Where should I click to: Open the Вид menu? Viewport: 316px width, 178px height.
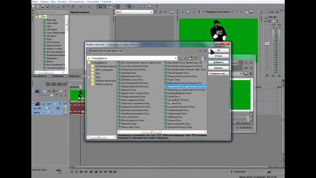click(x=53, y=1)
